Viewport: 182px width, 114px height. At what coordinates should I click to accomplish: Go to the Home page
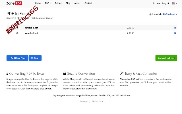tap(38, 3)
